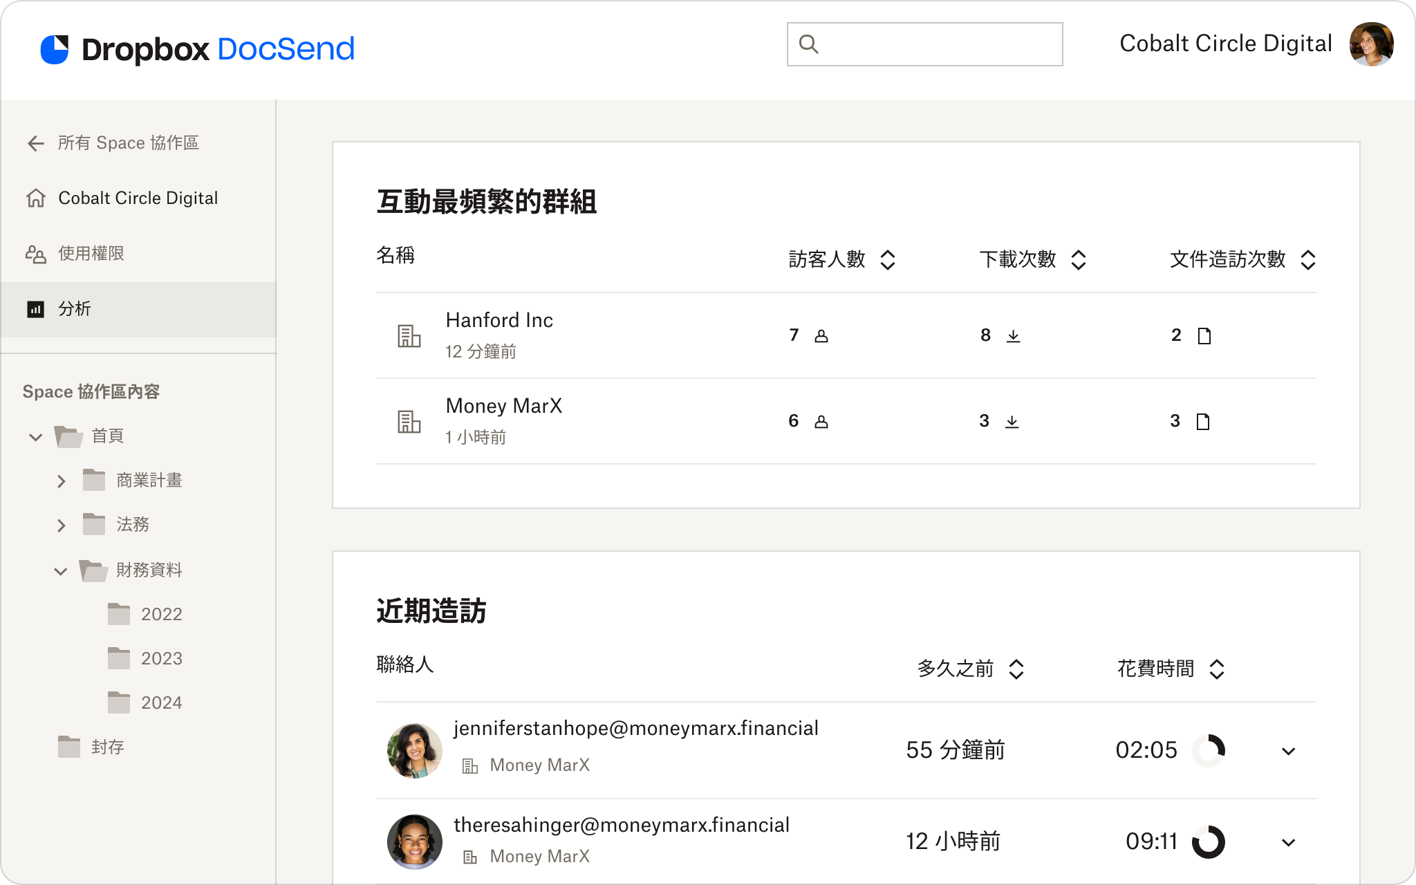Screen dimensions: 1416x885
Task: Select the 封存 folder
Action: coord(107,747)
